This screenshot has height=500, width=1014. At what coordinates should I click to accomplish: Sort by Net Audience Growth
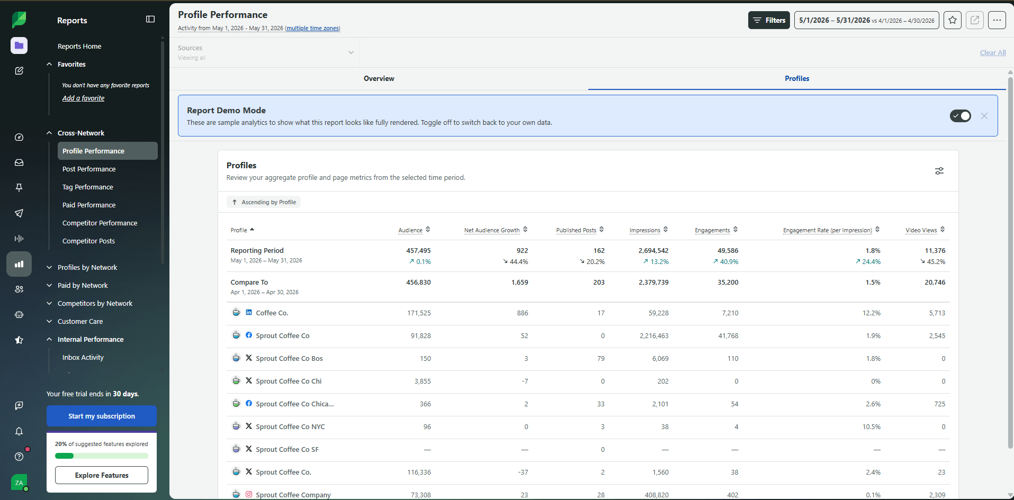coord(496,230)
